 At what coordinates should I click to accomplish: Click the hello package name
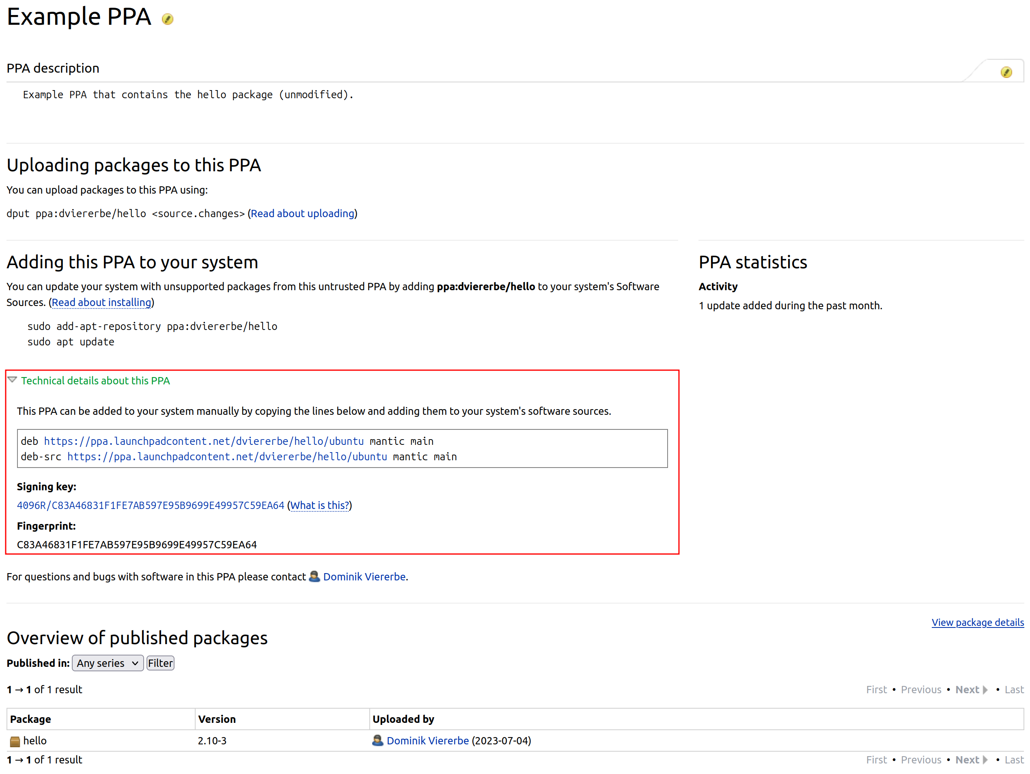pyautogui.click(x=35, y=740)
